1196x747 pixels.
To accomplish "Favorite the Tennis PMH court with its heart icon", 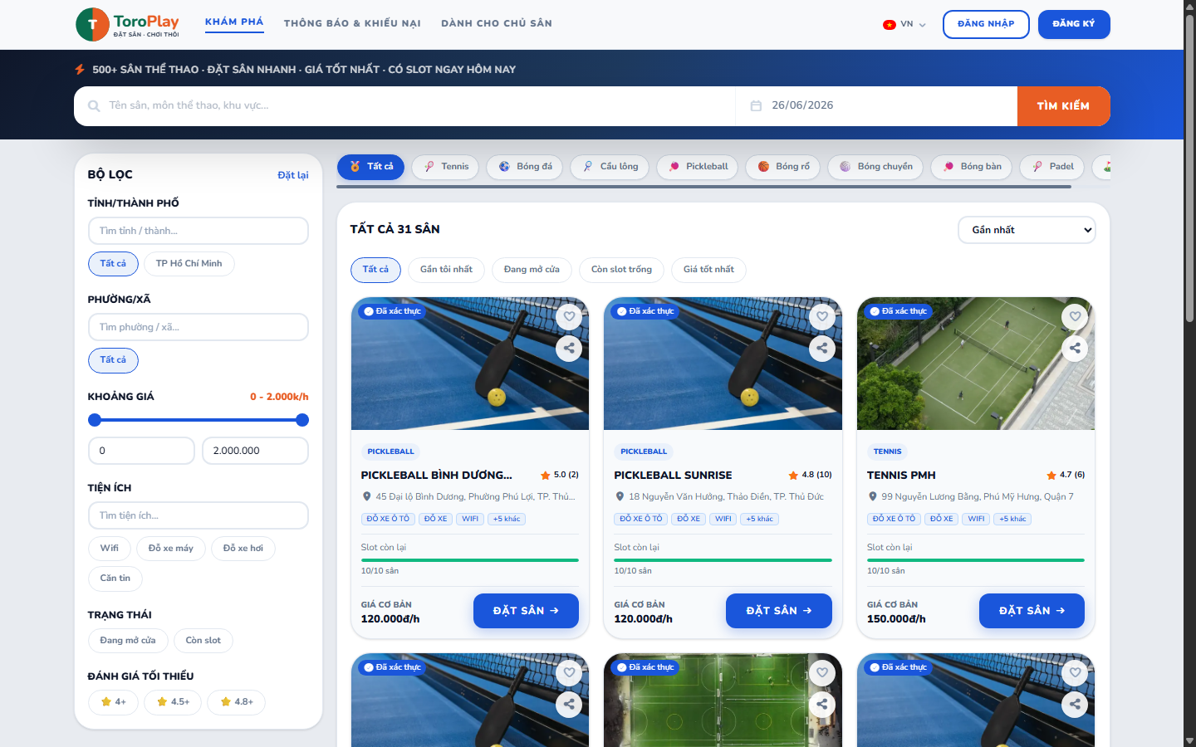I will (x=1075, y=316).
